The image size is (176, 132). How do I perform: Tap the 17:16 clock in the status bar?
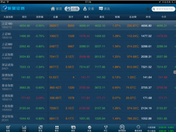(88, 2)
